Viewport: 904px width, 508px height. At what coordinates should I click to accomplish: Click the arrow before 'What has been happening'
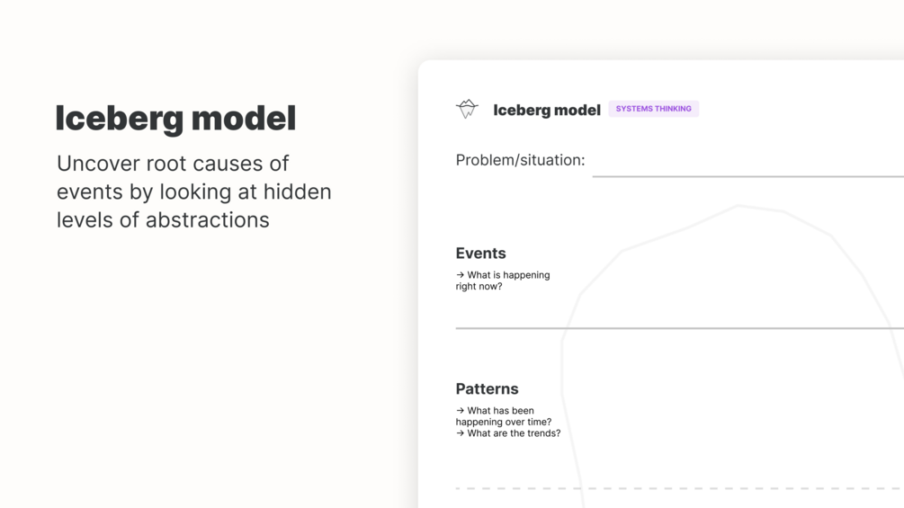point(460,411)
